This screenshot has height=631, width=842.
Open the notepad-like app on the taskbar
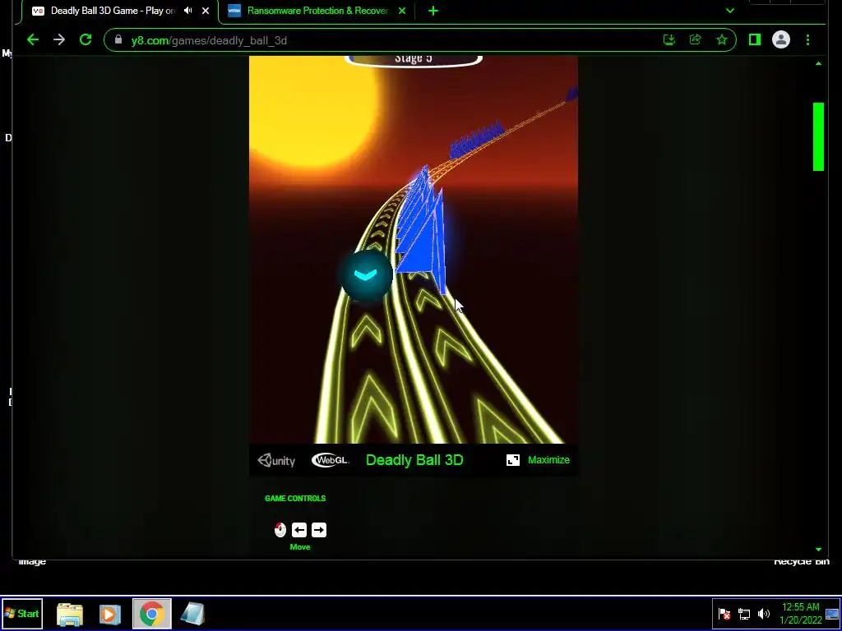click(192, 614)
